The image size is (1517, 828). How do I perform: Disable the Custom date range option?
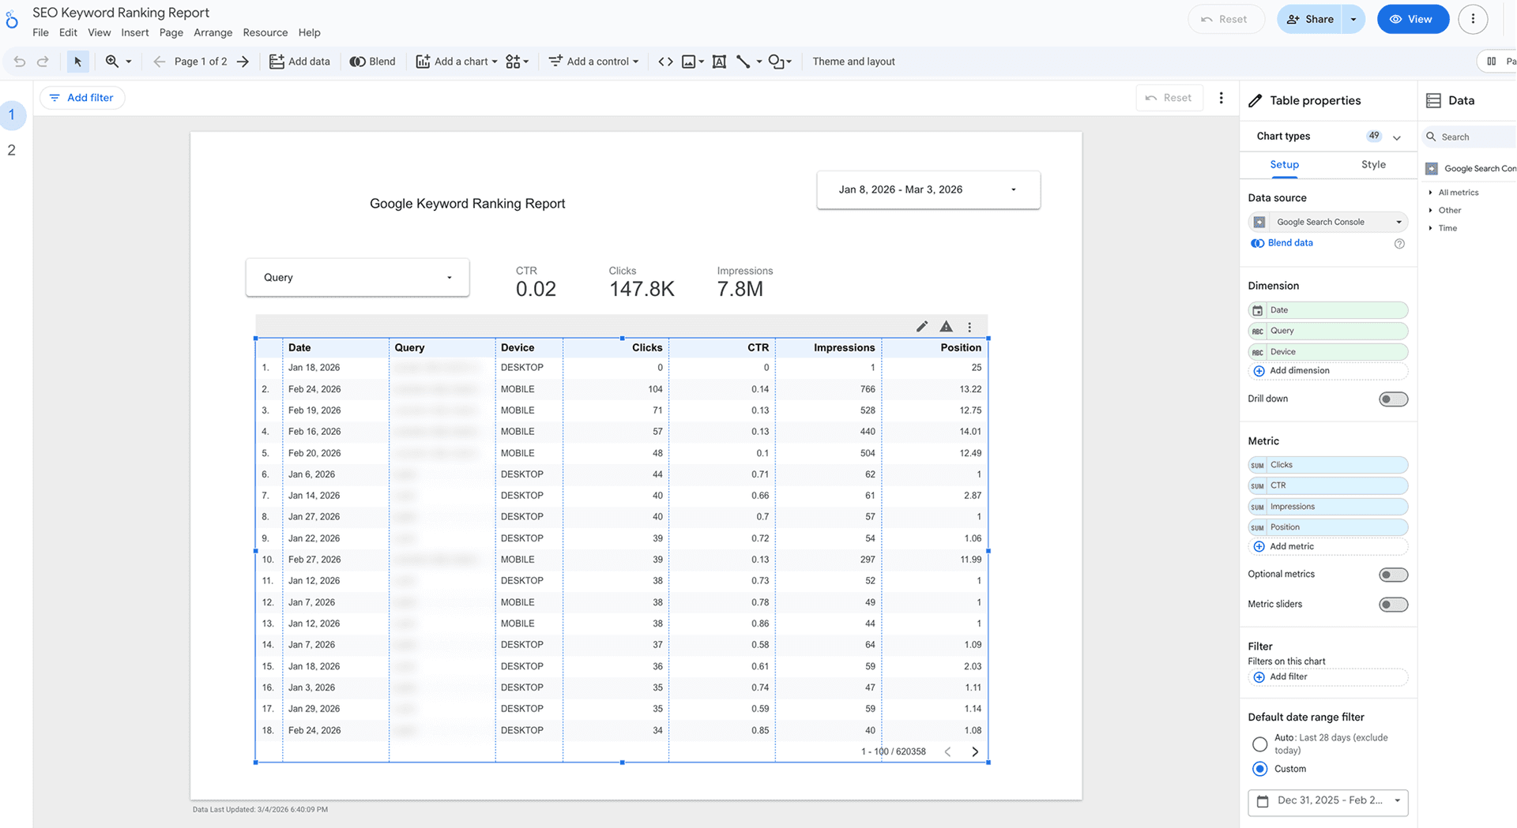pyautogui.click(x=1259, y=769)
